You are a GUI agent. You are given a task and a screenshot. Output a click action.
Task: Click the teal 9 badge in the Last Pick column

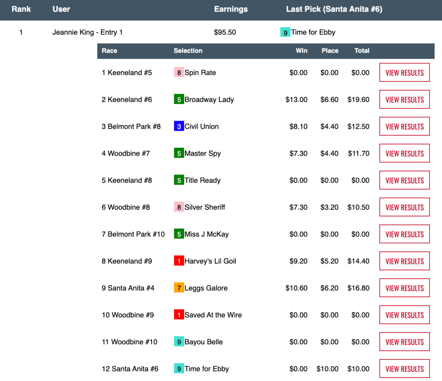285,32
